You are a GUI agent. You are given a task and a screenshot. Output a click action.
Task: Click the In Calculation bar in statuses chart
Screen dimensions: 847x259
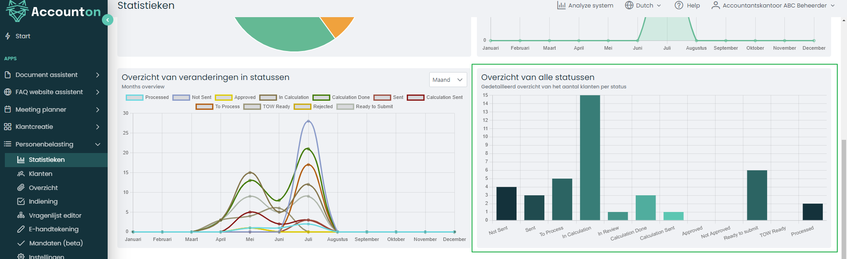590,157
